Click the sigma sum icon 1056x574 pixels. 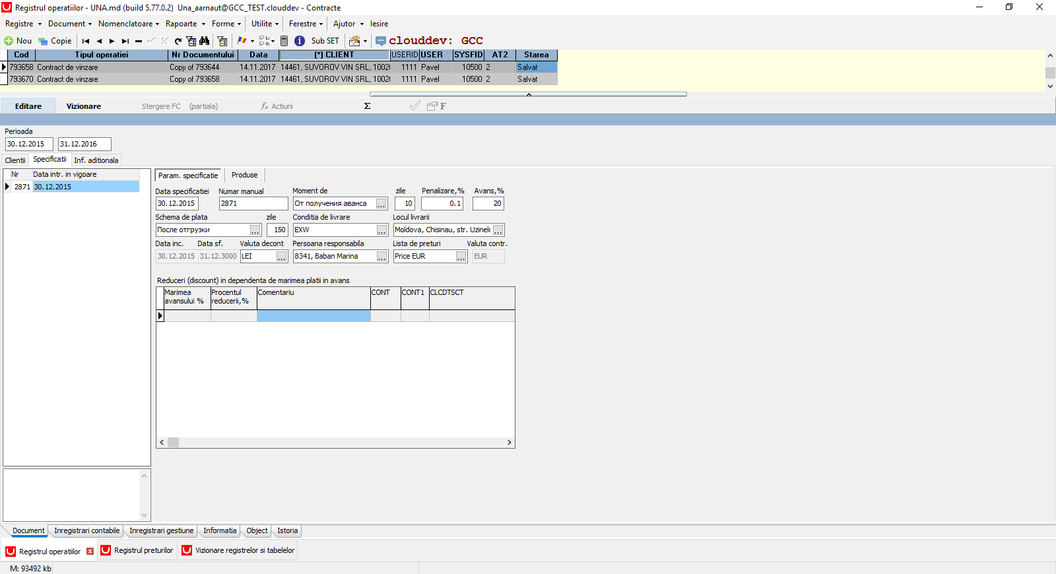(368, 106)
